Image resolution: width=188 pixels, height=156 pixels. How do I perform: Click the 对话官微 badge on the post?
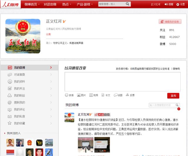[102, 115]
